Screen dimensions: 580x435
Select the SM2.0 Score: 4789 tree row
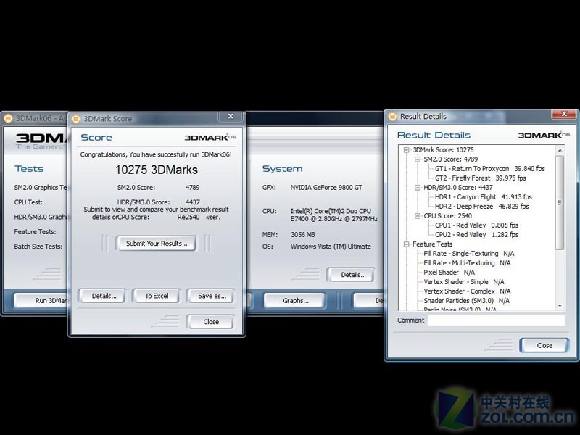click(450, 159)
